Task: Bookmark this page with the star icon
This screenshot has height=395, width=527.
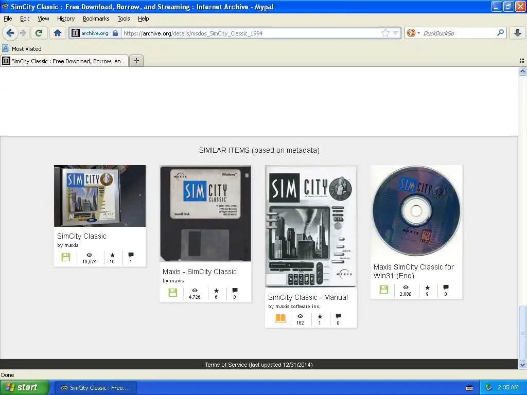Action: pyautogui.click(x=385, y=33)
